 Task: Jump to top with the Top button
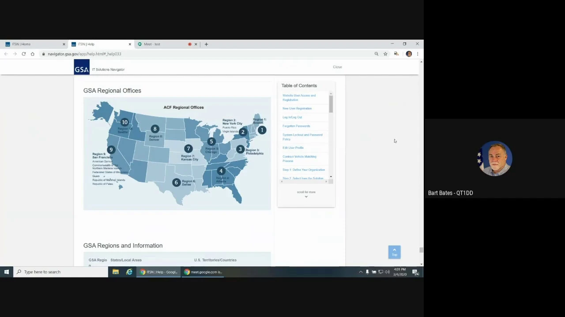click(394, 252)
